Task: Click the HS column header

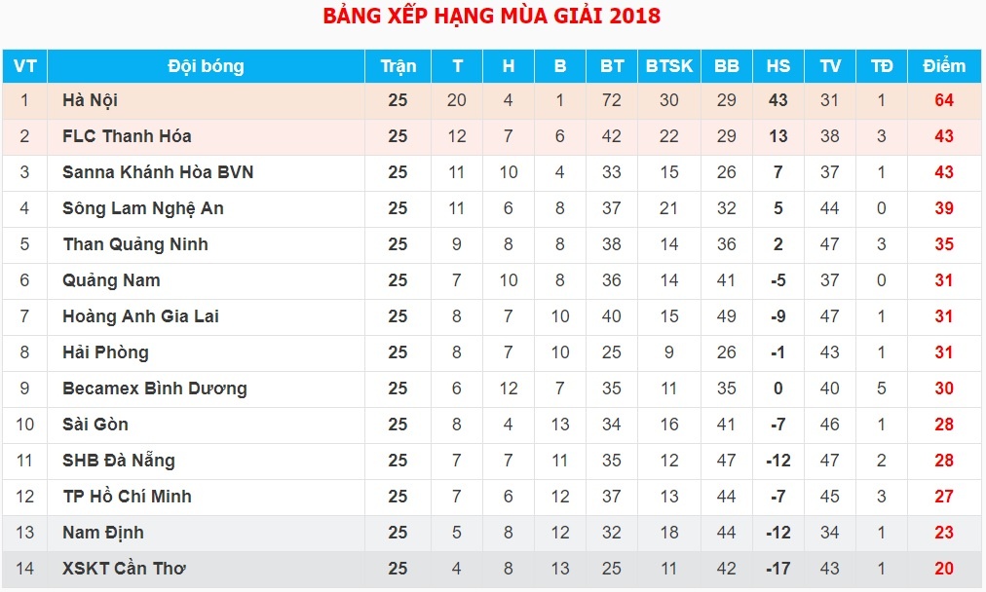Action: [x=777, y=66]
